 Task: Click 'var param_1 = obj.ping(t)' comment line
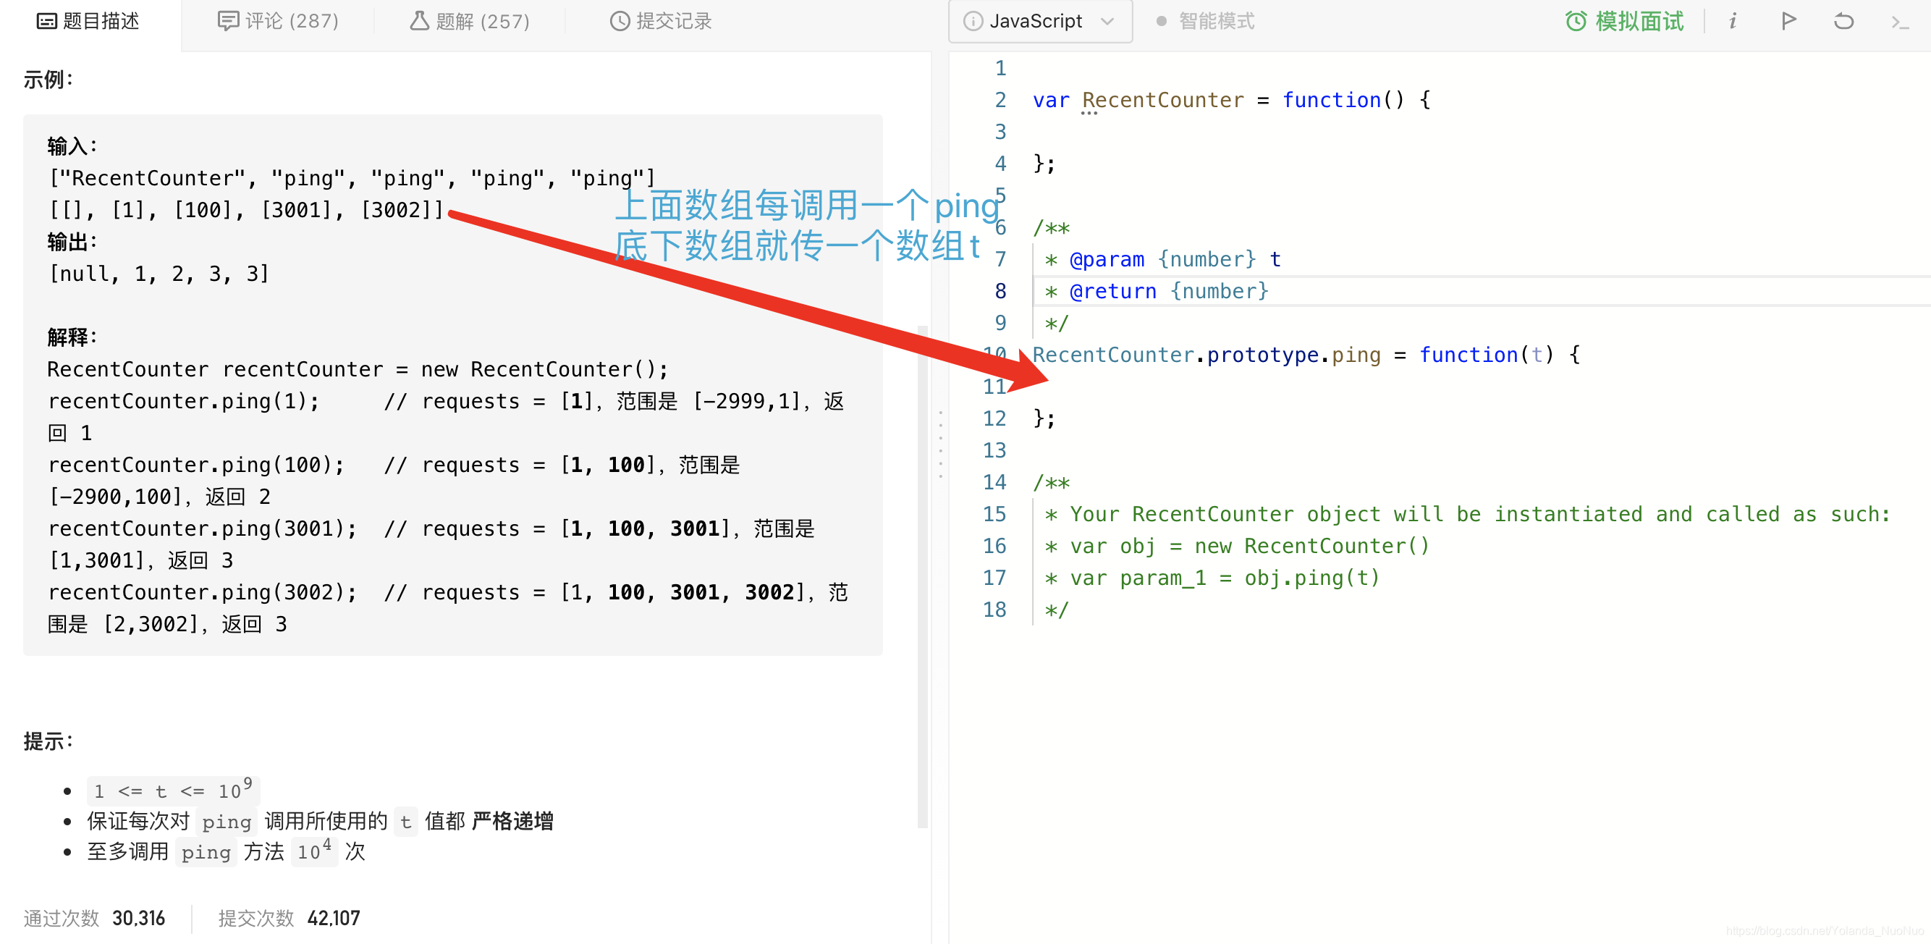[x=1224, y=578]
